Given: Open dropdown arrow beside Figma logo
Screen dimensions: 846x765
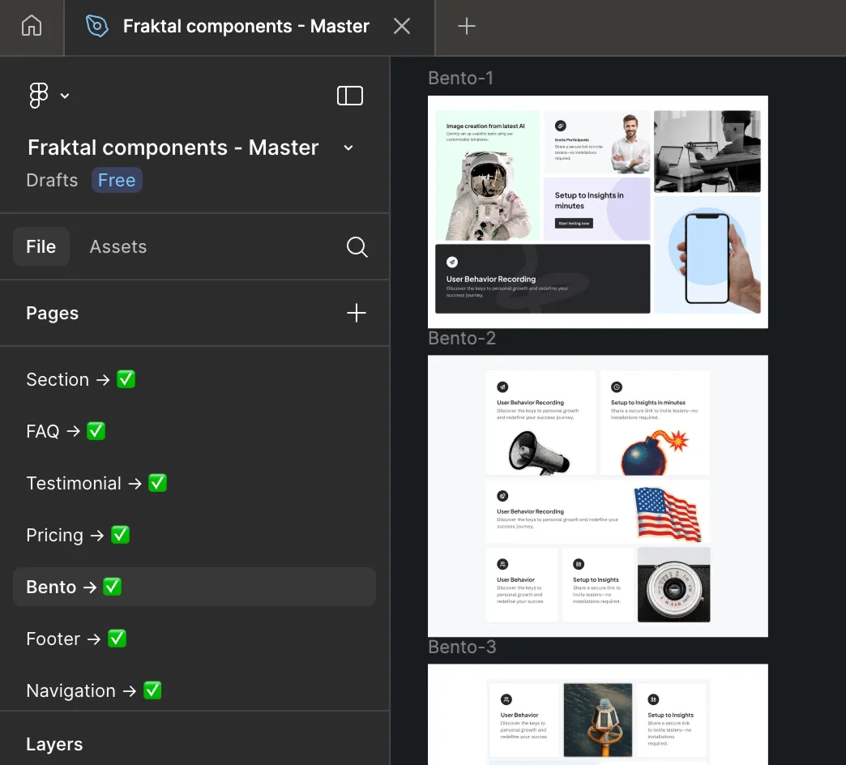Looking at the screenshot, I should (65, 96).
